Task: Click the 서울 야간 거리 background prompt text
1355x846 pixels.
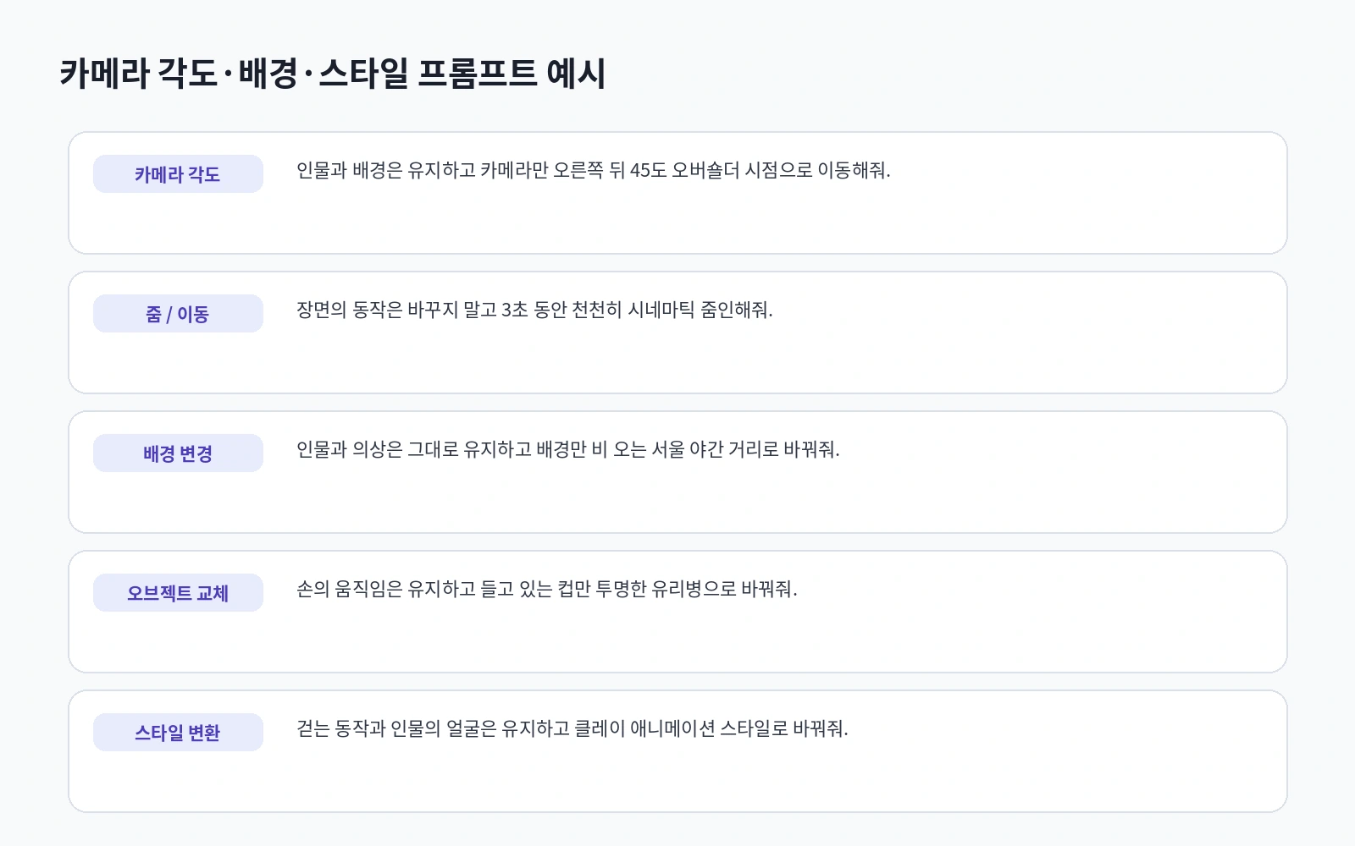Action: click(567, 449)
